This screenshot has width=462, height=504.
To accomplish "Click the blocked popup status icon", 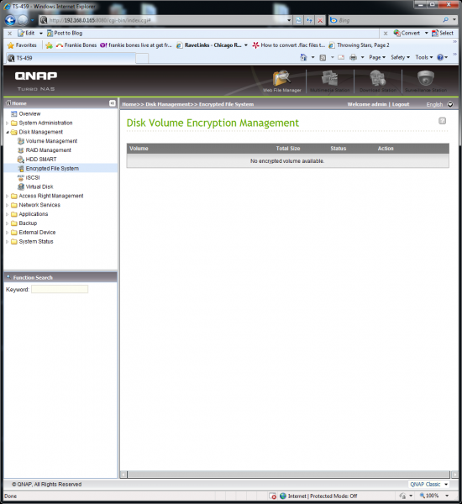I will (x=273, y=496).
